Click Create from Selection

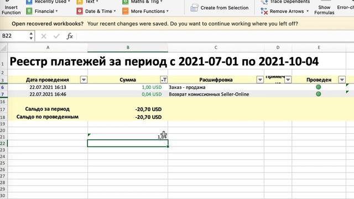(219, 8)
